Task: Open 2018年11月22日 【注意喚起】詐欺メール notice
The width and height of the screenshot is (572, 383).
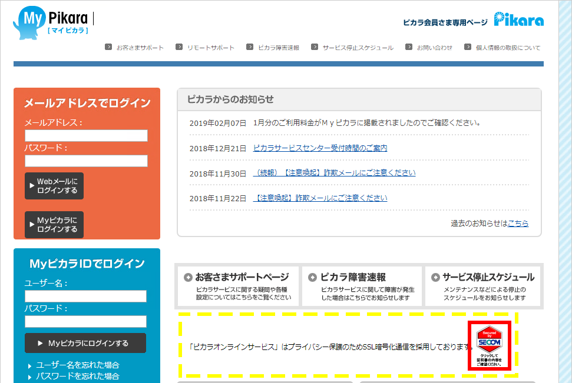Action: tap(320, 198)
